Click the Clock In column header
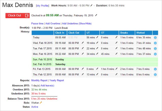The image size is (162, 111). click(x=60, y=33)
